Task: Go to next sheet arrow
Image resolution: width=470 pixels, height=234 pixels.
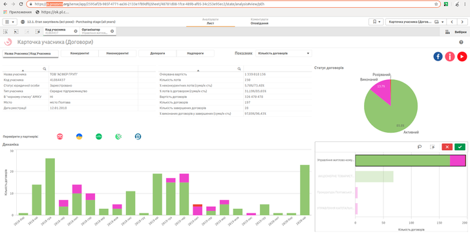Action: click(462, 22)
